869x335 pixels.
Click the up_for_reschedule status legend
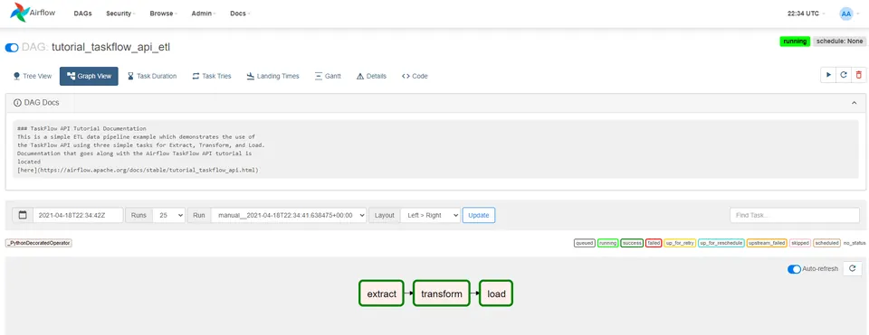(721, 243)
